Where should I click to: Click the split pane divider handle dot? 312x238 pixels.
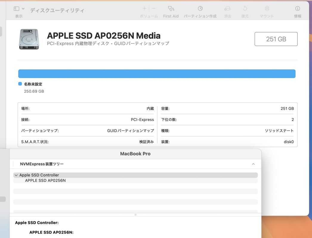coord(135,214)
